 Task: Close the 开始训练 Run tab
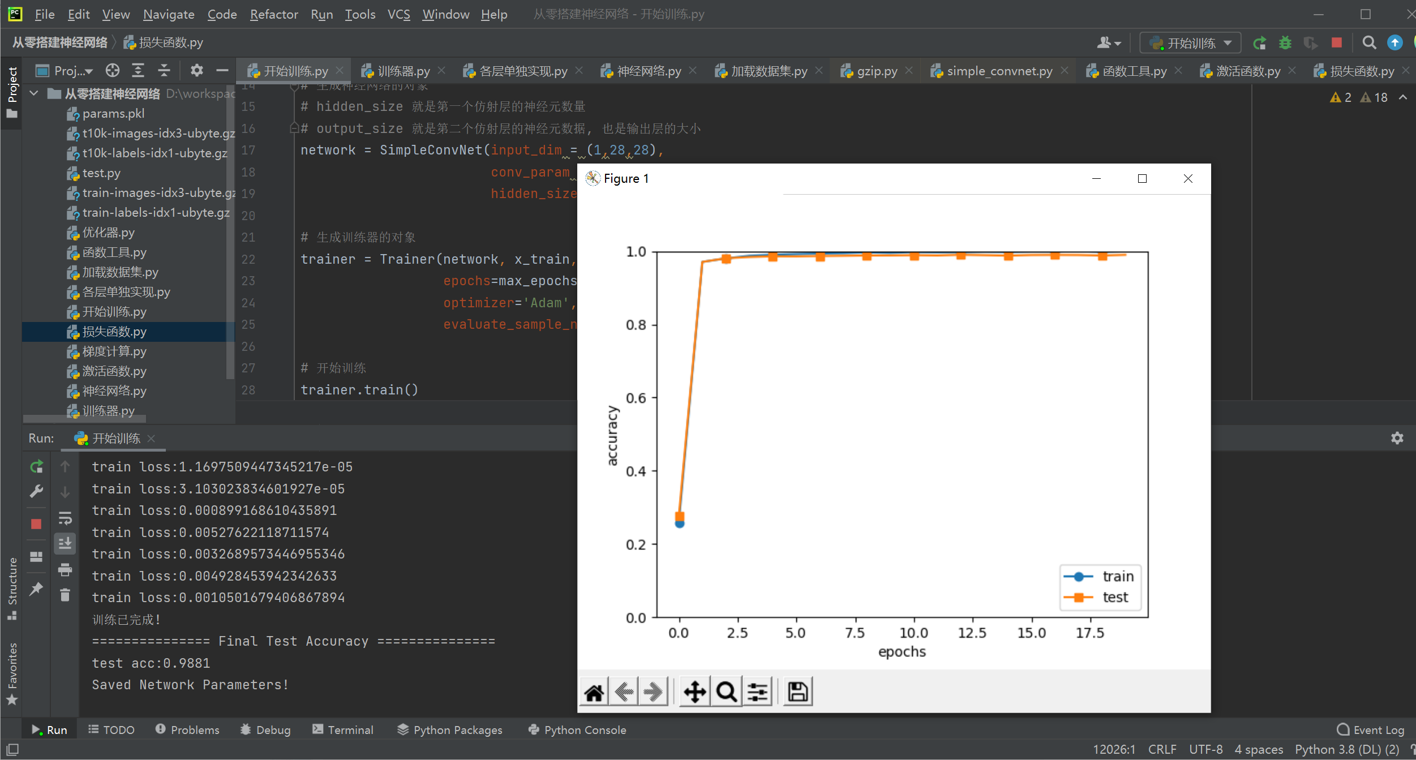coord(151,439)
